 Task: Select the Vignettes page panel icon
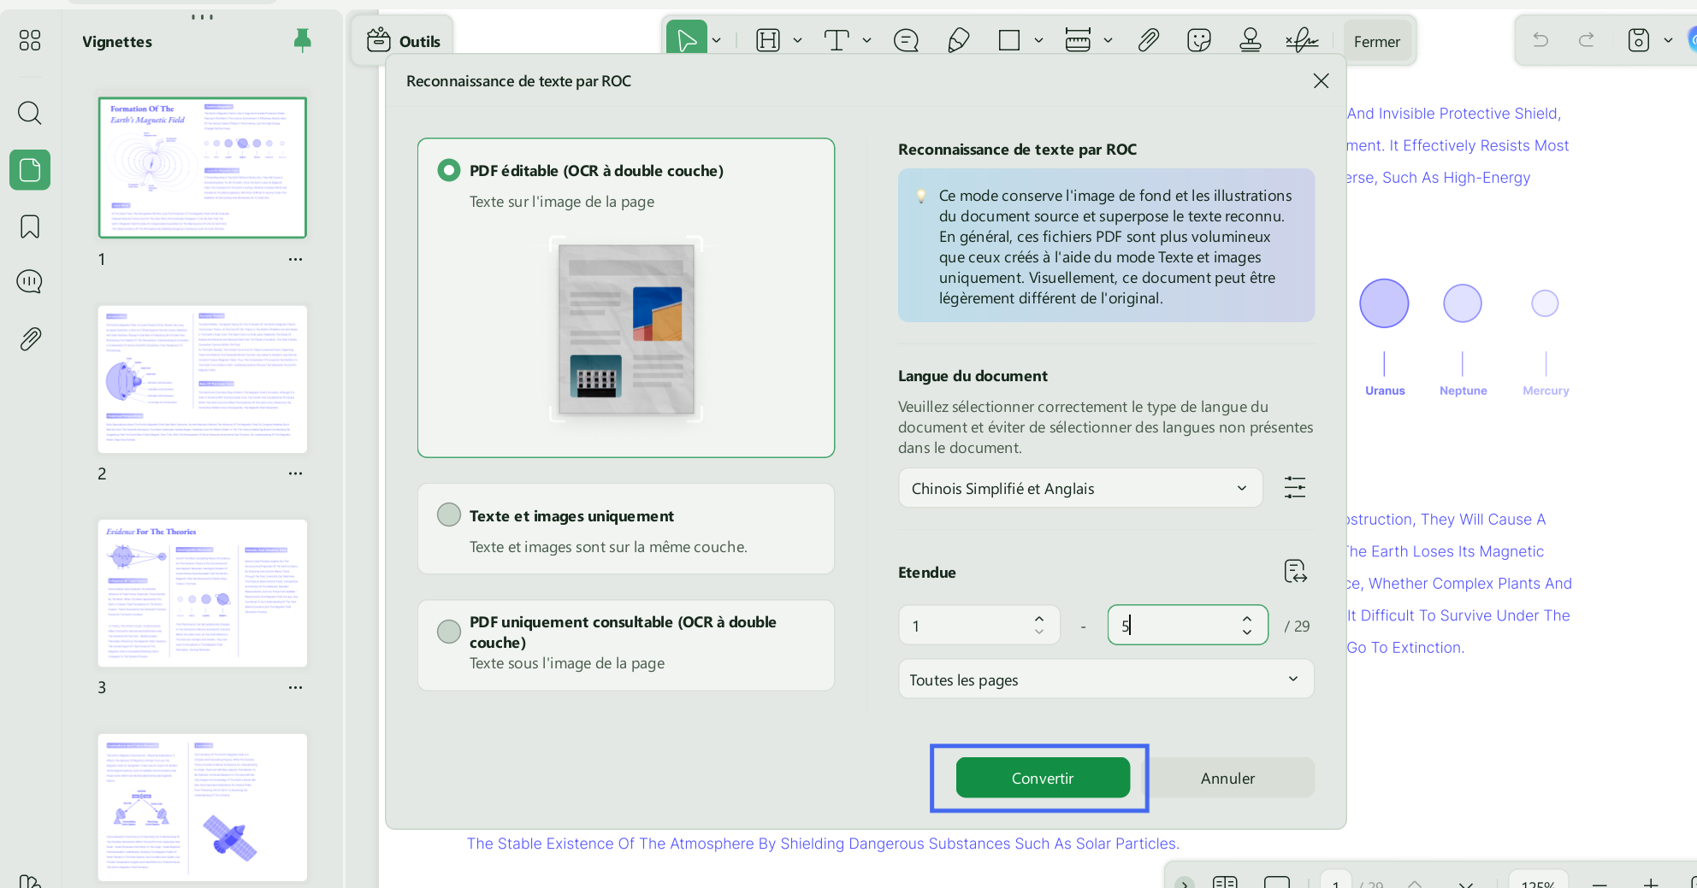(30, 170)
